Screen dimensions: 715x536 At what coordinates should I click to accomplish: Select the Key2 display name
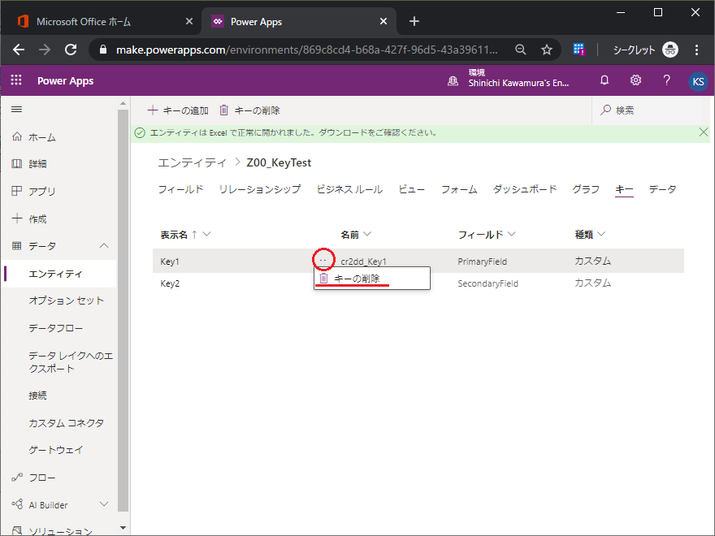pyautogui.click(x=170, y=283)
